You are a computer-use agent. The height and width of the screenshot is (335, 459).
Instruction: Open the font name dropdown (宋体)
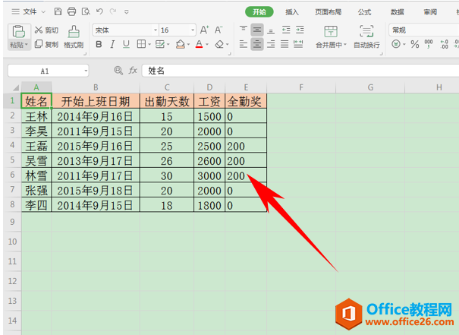(156, 30)
